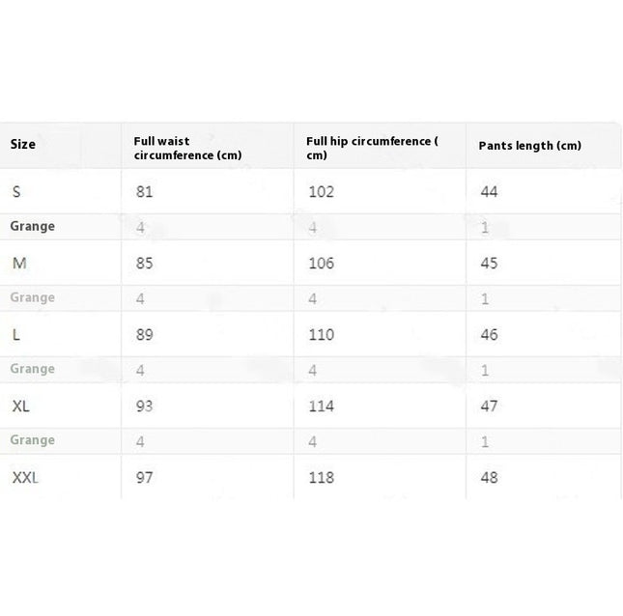The image size is (623, 616).
Task: Select the S size cell
Action: pyautogui.click(x=16, y=192)
